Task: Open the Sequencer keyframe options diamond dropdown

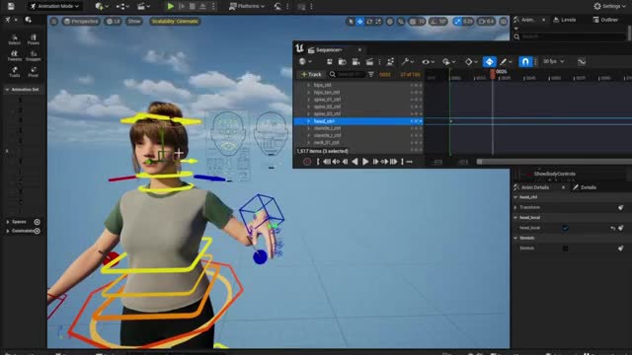Action: 471,61
